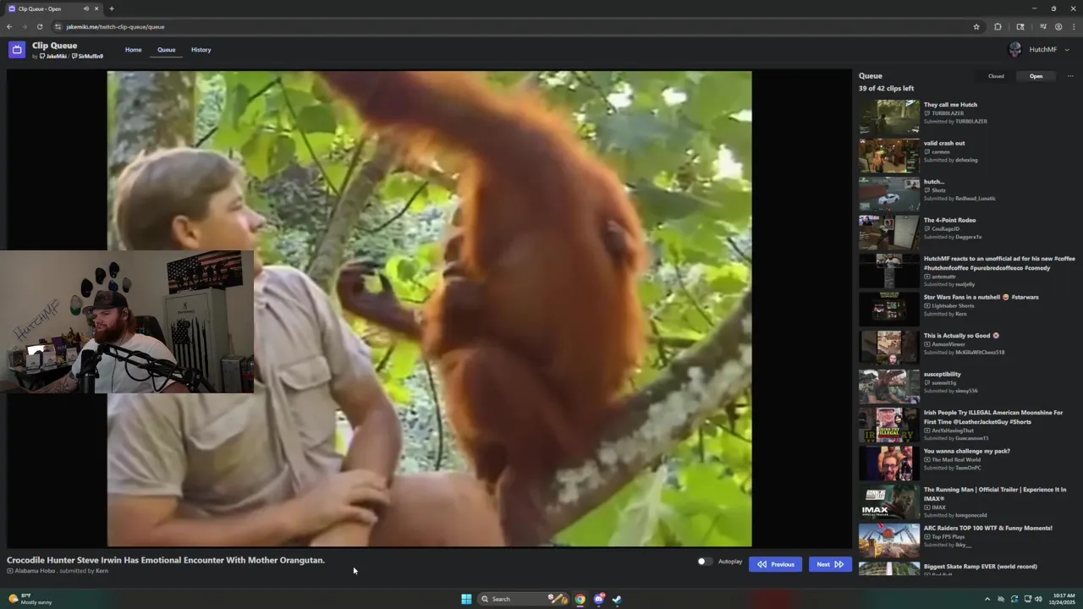Open Discord from the taskbar
This screenshot has height=609, width=1083.
[x=599, y=599]
